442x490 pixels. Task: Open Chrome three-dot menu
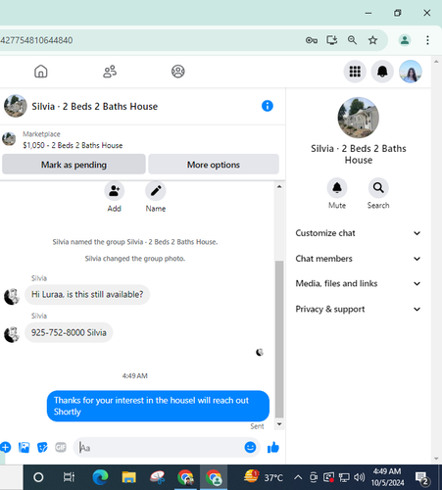tap(427, 40)
